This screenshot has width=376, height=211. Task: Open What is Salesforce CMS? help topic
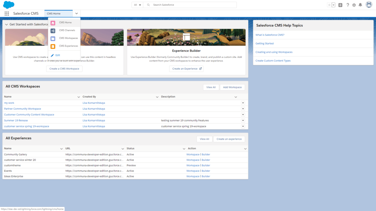click(270, 35)
